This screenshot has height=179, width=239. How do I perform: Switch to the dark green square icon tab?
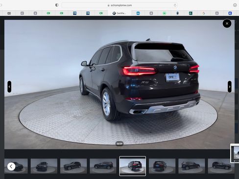[x=191, y=13]
